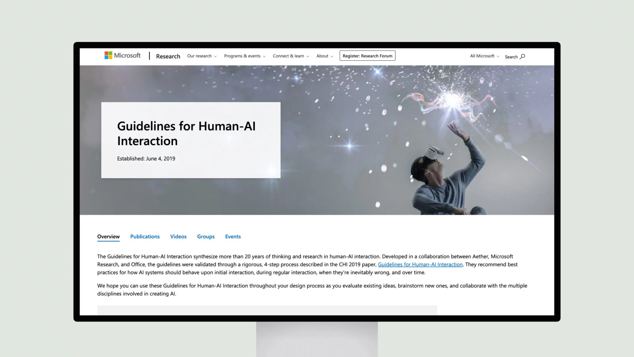This screenshot has height=357, width=634.
Task: Open the Our research dropdown
Action: coord(202,56)
